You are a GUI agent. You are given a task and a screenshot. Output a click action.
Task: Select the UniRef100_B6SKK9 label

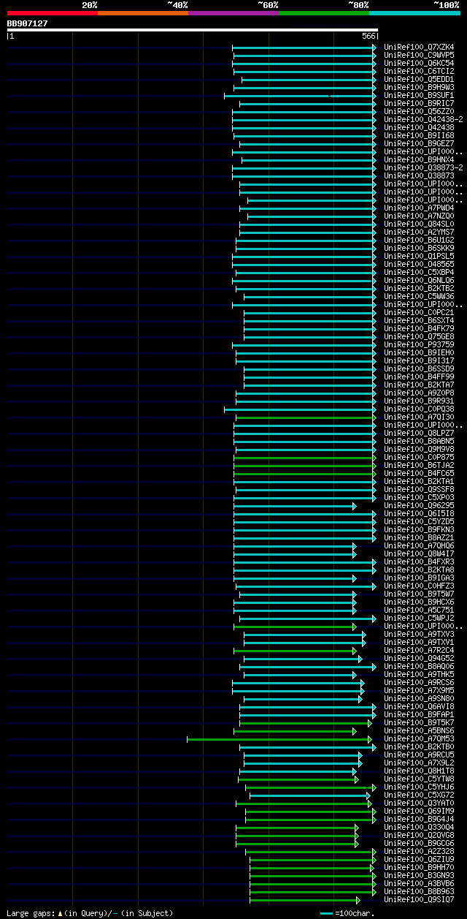419,249
